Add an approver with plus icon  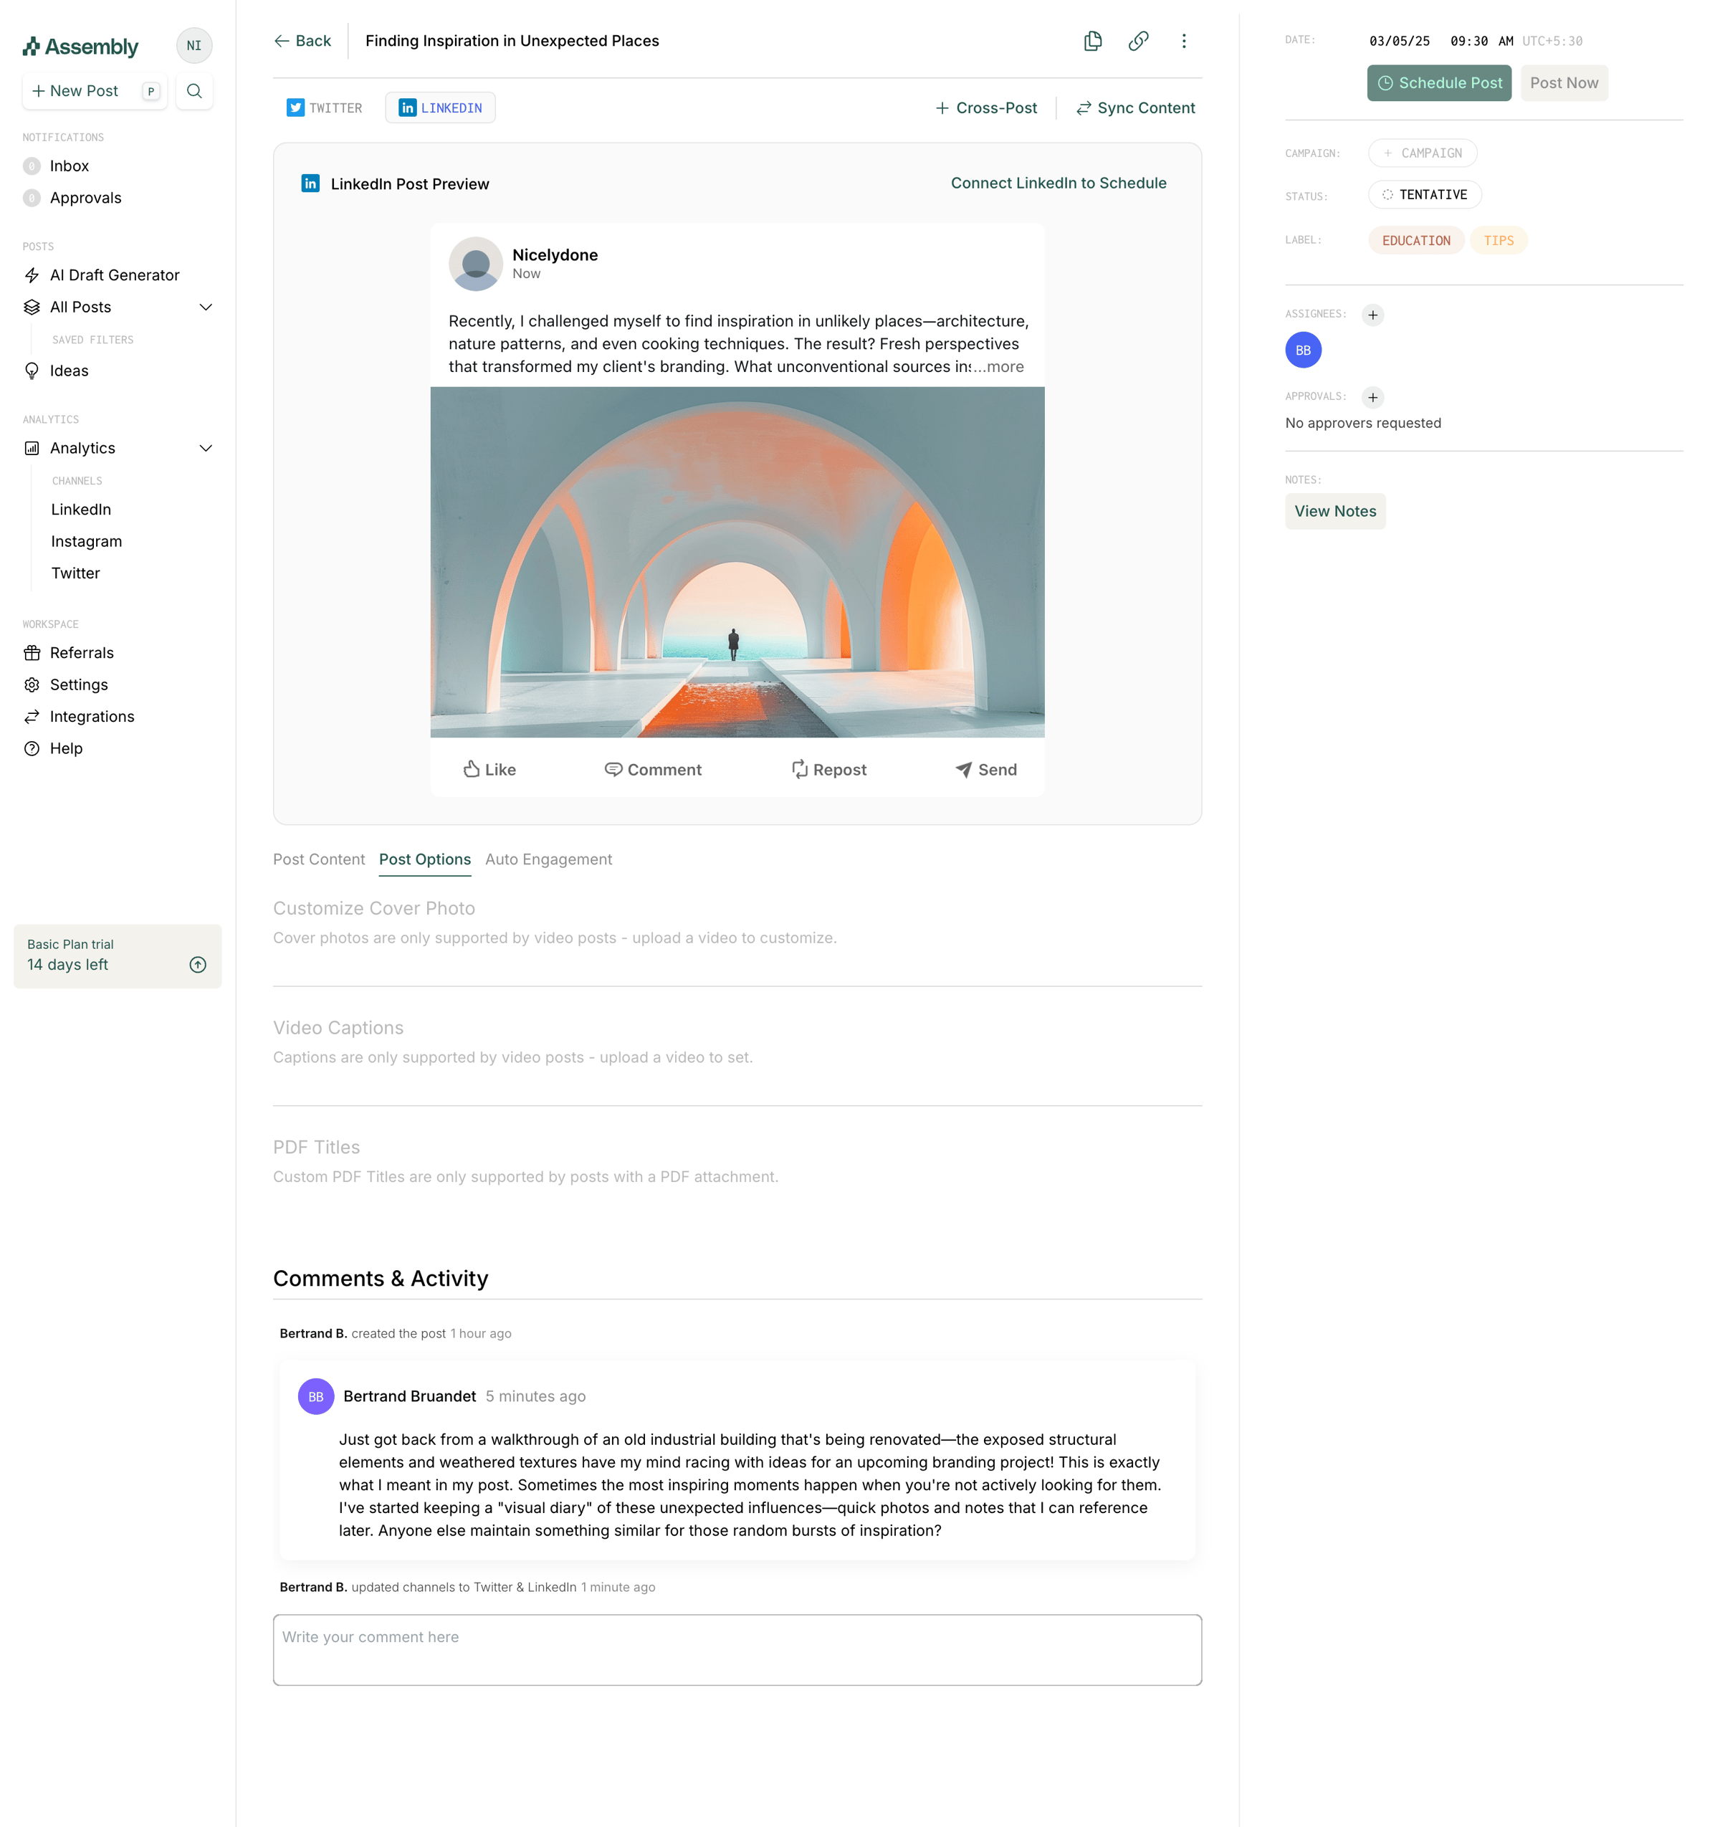tap(1372, 397)
